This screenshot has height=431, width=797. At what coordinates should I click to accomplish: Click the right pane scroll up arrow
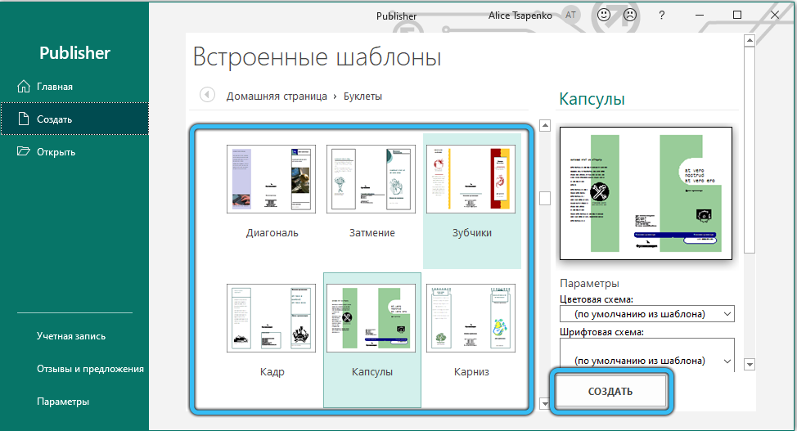pos(750,40)
